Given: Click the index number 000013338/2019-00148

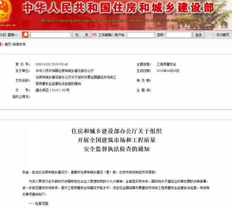Looking at the screenshot, I should (x=51, y=64).
